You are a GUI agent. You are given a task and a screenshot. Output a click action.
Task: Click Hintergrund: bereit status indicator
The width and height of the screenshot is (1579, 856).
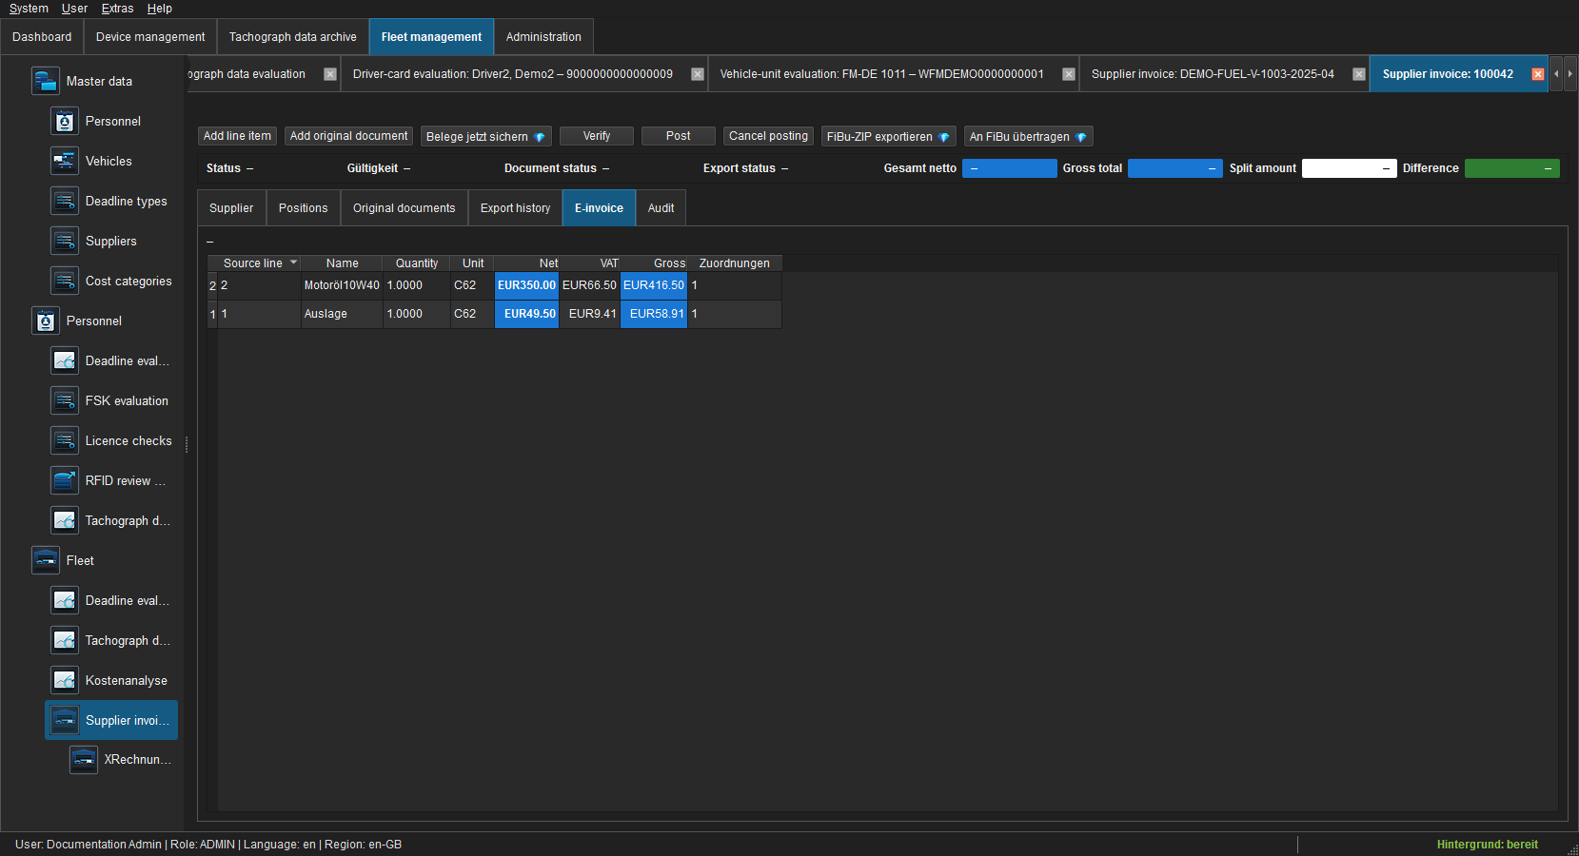pyautogui.click(x=1487, y=845)
